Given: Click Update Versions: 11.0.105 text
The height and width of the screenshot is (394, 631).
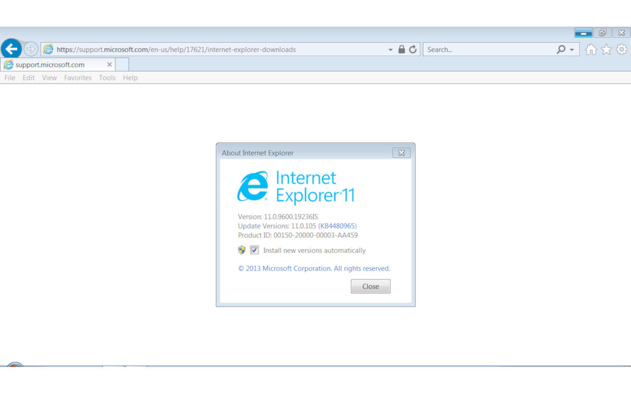Looking at the screenshot, I should (x=277, y=226).
